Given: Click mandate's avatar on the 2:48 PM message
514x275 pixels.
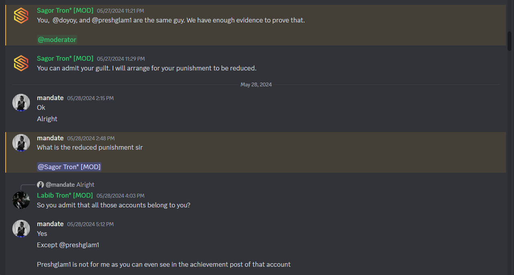Looking at the screenshot, I should tap(21, 143).
